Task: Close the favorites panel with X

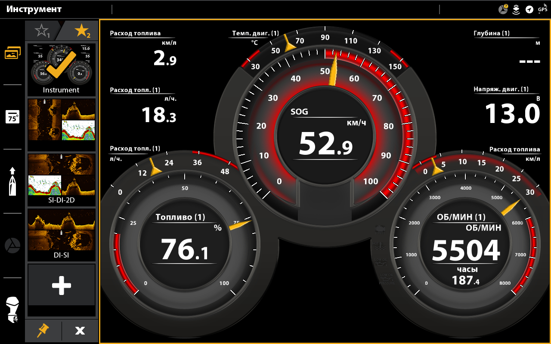Action: [80, 330]
